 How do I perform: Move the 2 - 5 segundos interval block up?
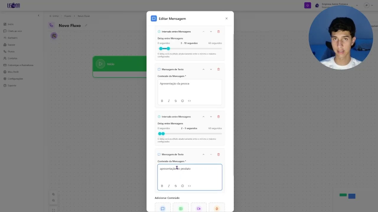203,117
